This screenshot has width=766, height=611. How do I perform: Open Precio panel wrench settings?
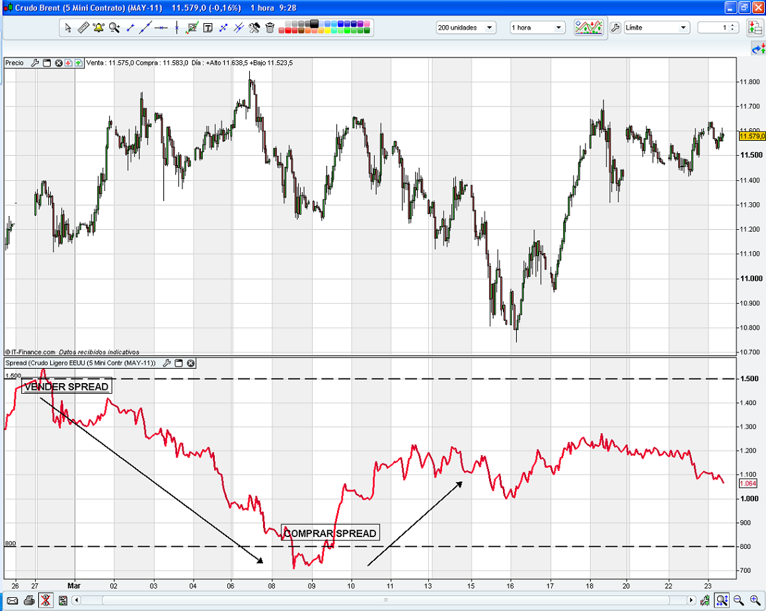(x=35, y=63)
